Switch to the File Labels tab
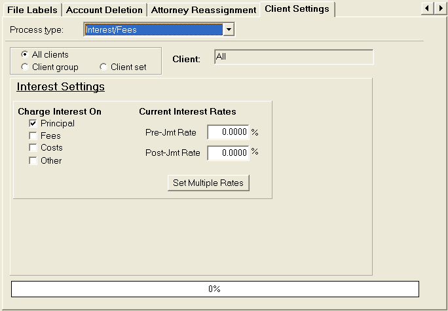The image size is (448, 311). (x=32, y=10)
